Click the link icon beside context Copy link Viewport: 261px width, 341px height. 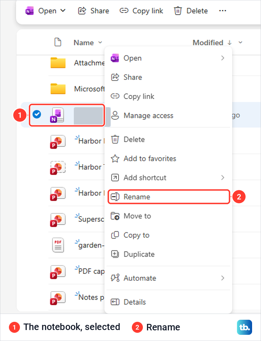coord(115,96)
